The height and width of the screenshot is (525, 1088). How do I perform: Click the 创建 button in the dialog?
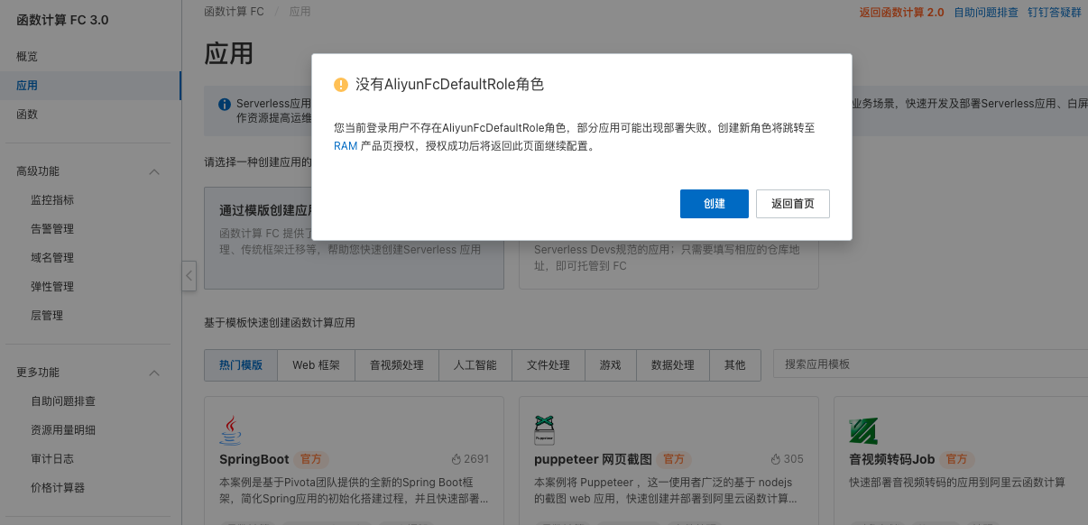click(714, 204)
